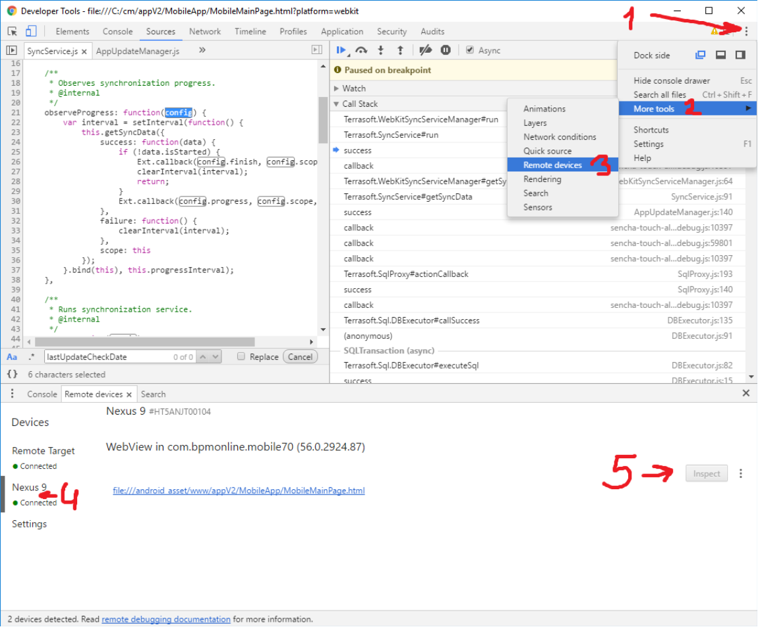
Task: Open the Application panel tab
Action: pyautogui.click(x=342, y=32)
